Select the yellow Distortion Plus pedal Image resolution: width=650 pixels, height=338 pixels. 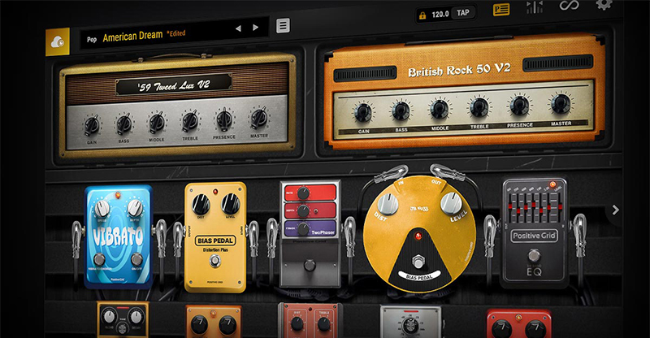pos(215,237)
